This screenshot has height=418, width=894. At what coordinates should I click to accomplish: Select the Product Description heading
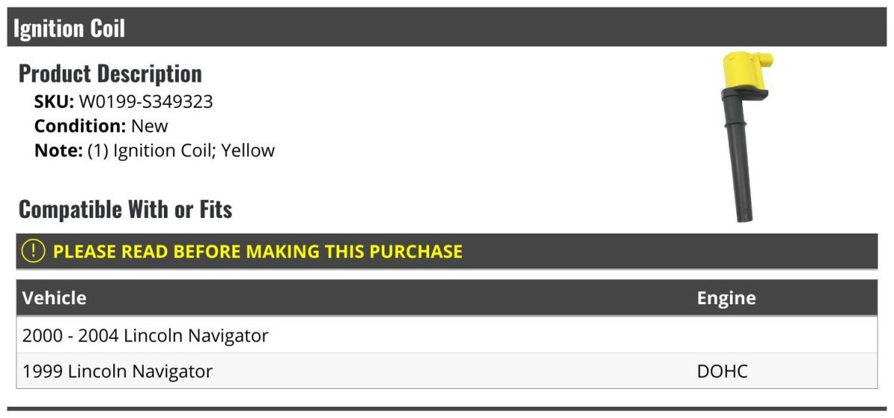tap(110, 74)
